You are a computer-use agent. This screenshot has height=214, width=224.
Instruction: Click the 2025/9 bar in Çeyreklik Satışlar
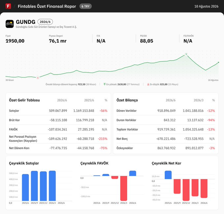click(34, 186)
